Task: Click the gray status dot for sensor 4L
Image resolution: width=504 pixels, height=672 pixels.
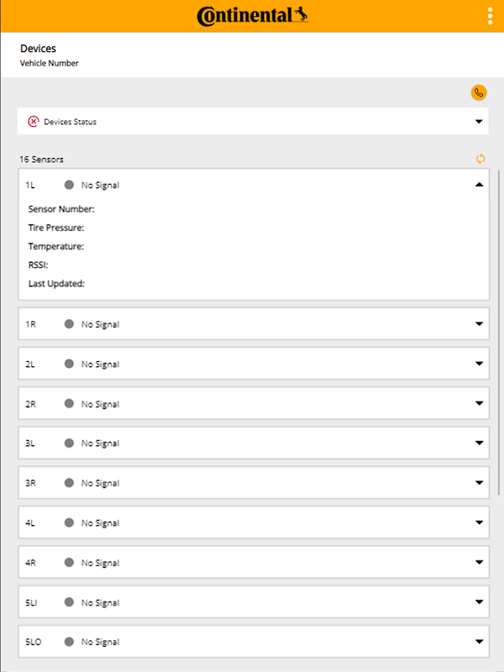Action: click(x=69, y=522)
